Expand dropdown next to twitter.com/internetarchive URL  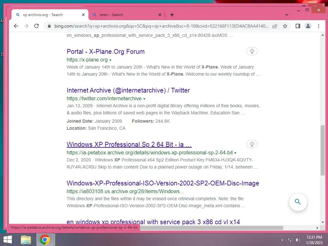pyautogui.click(x=144, y=99)
